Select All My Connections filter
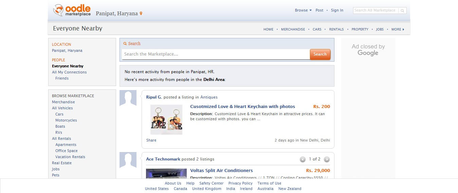This screenshot has height=193, width=458. (x=69, y=72)
